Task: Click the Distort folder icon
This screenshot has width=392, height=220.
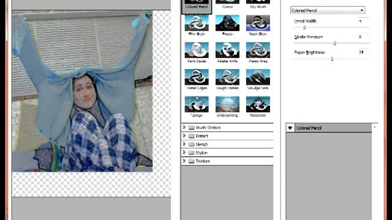Action: coord(192,136)
